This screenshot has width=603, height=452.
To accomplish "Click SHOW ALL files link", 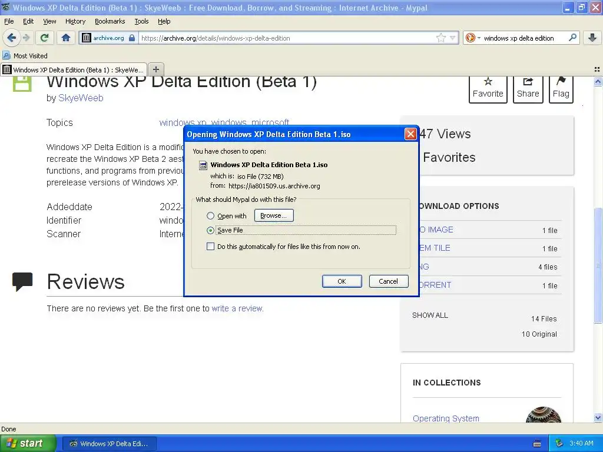I will pos(430,315).
